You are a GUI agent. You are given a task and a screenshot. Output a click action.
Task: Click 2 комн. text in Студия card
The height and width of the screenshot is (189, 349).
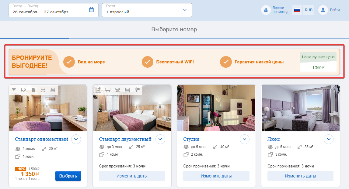click(x=197, y=154)
